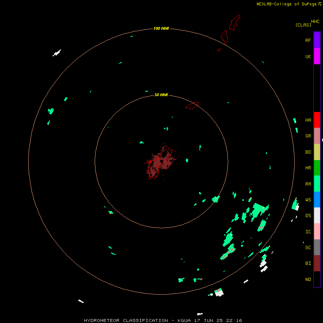Select the BD yellow legend block

pos(317,152)
